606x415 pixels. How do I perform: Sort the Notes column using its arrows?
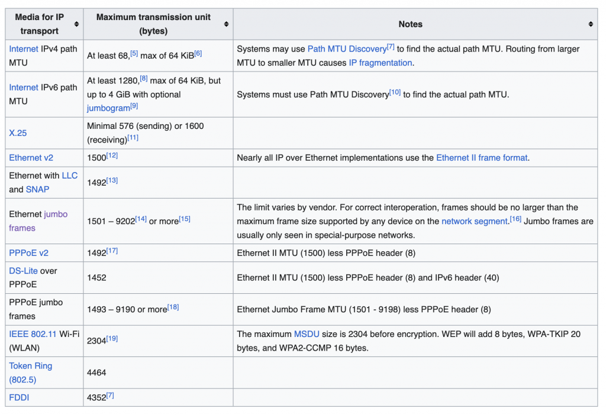point(591,24)
